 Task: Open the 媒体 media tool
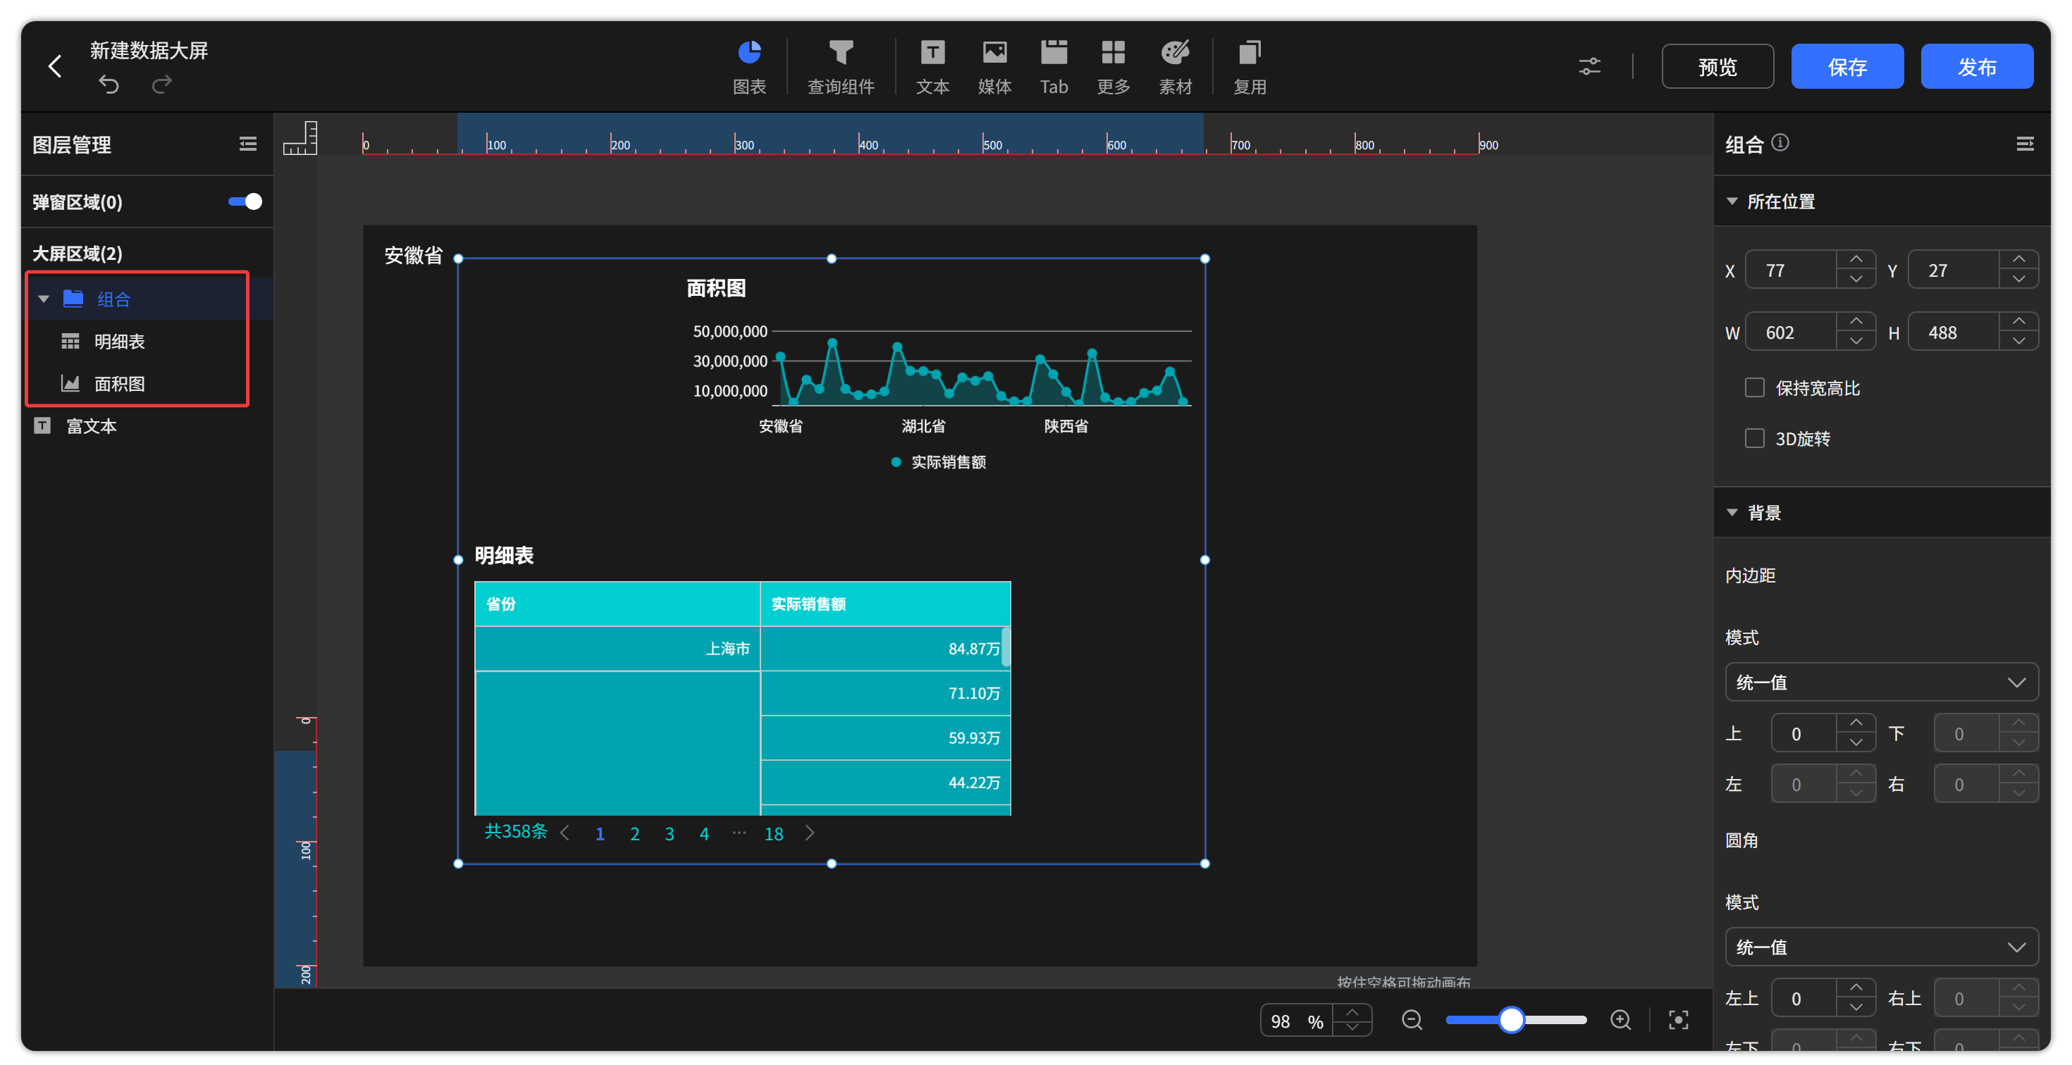[994, 66]
